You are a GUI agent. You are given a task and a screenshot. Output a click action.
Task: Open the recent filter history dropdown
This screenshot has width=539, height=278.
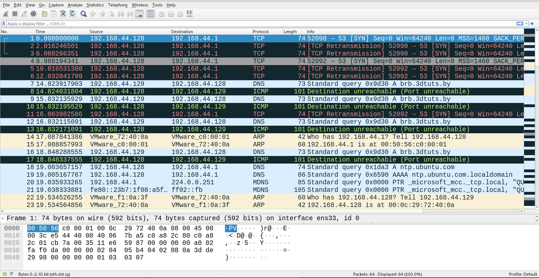coord(526,24)
